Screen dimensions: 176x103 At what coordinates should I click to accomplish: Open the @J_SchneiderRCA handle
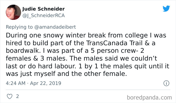pyautogui.click(x=43, y=15)
